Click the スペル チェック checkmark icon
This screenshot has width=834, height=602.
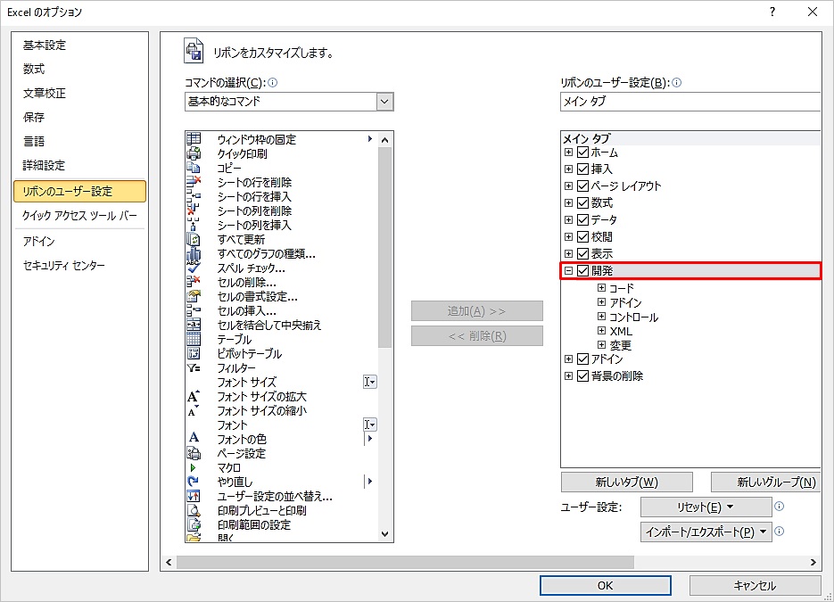tap(194, 268)
